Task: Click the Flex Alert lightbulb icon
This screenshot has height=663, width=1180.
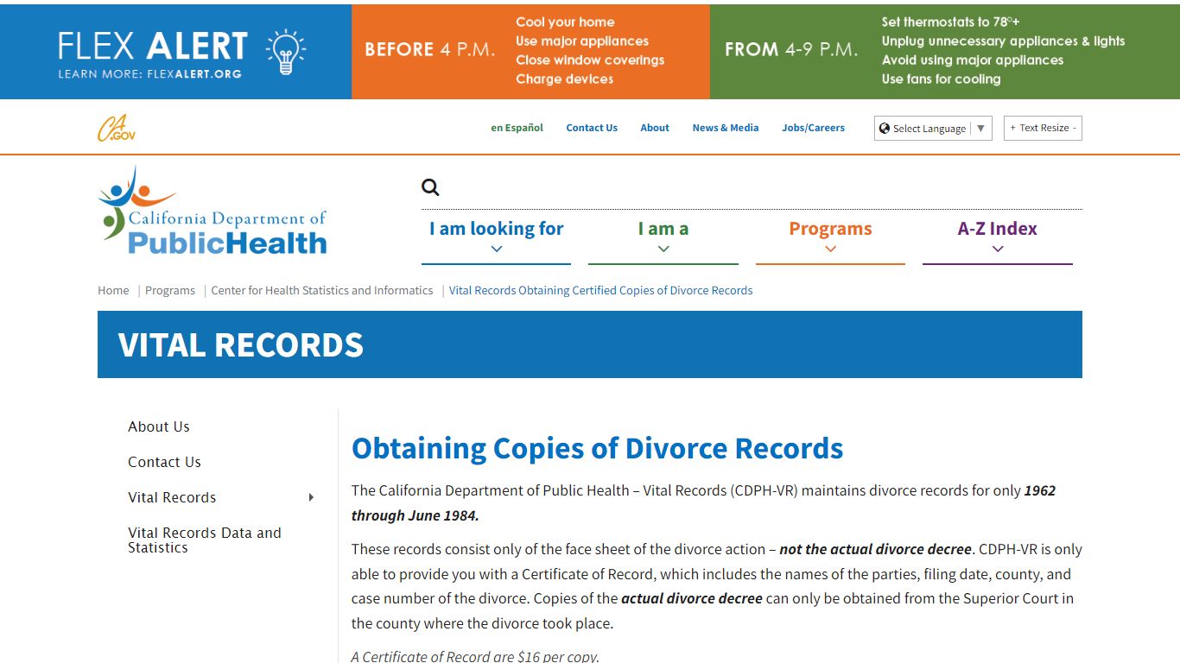Action: pyautogui.click(x=285, y=51)
